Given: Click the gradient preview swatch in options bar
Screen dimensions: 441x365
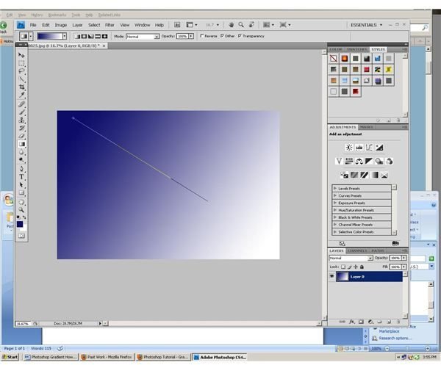Looking at the screenshot, I should 50,36.
